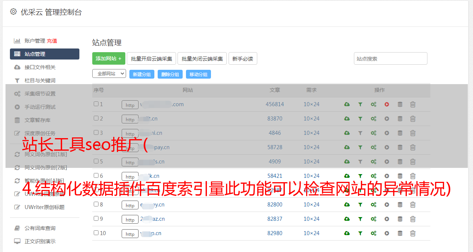Click article count 456814
The image size is (473, 252).
coord(275,104)
